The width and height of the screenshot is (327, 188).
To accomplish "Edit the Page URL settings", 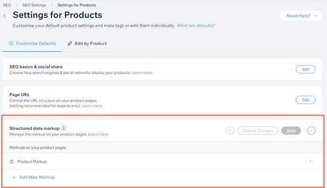I will pyautogui.click(x=306, y=100).
